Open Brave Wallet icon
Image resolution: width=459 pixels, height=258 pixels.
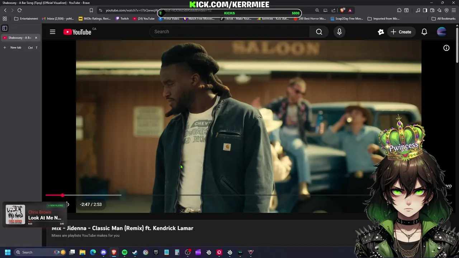point(432,10)
